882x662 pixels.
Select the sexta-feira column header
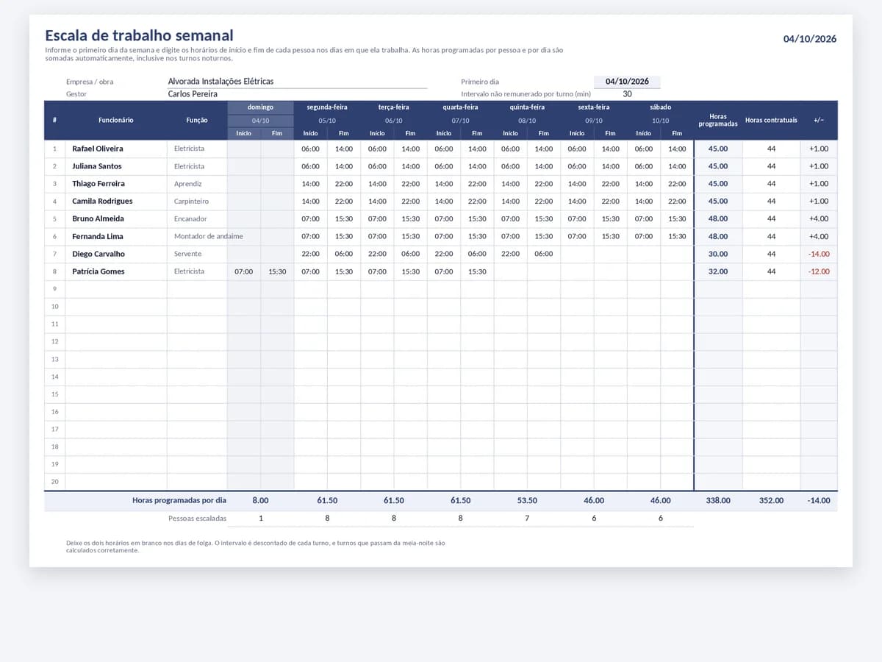[593, 107]
